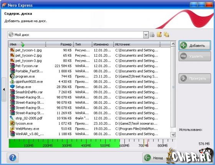The height and width of the screenshot is (165, 215).
Task: Click the file list scroll down arrow
Action: coord(173,135)
